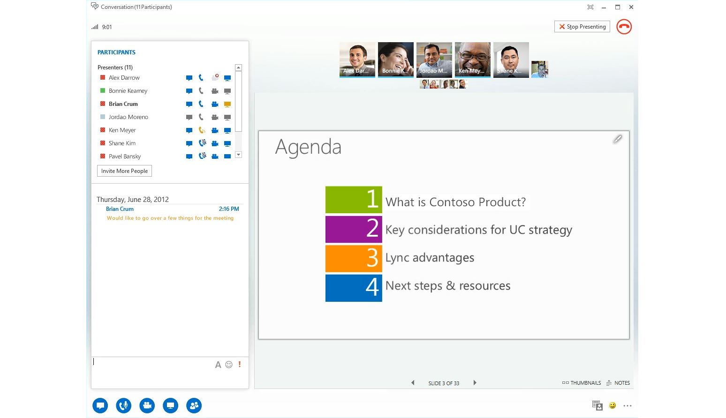726x418 pixels.
Task: Click the strip of small participant photos
Action: click(x=444, y=84)
